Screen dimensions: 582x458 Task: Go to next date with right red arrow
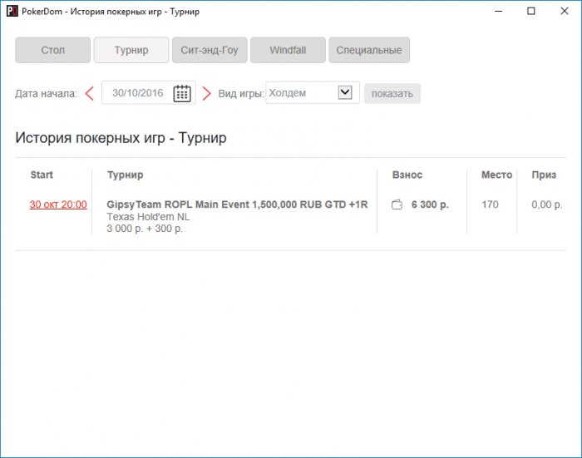[206, 93]
